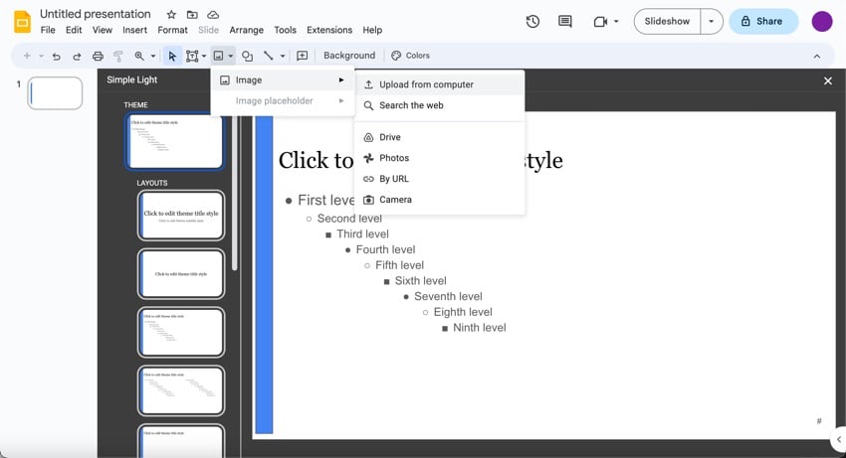Choose By URL image option
Screen dimensions: 846x458
pos(394,179)
